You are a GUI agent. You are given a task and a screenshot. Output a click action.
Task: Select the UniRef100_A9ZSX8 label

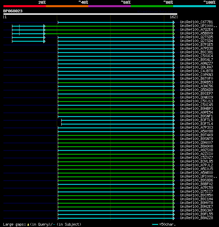pyautogui.click(x=196, y=150)
